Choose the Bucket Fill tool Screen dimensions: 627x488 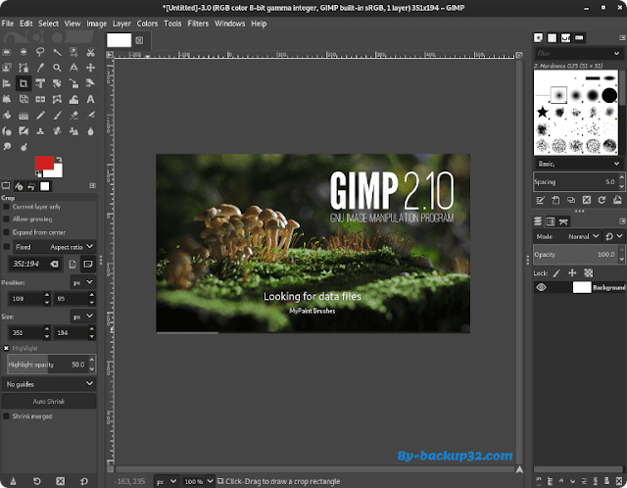point(7,116)
